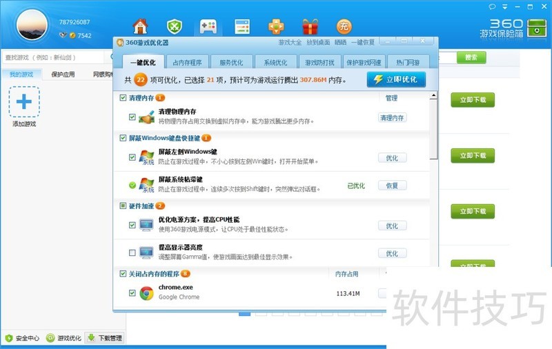The width and height of the screenshot is (552, 349).
Task: Click the 清理内存 button in the row
Action: (x=392, y=118)
